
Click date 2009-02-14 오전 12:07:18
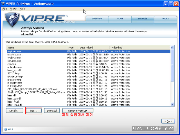[x=94, y=70]
